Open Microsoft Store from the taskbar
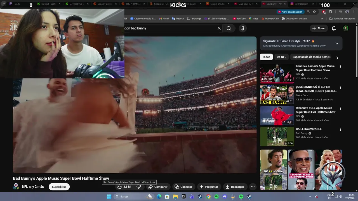Viewport: 358px width, 201px height. tap(167, 197)
